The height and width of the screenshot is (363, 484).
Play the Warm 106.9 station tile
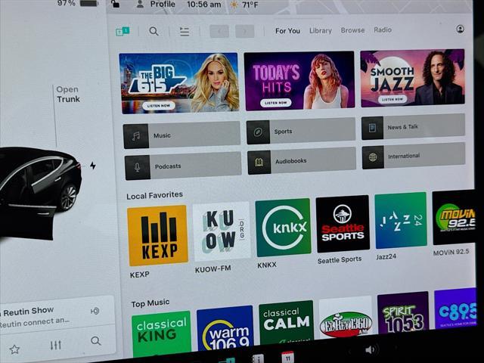point(225,328)
